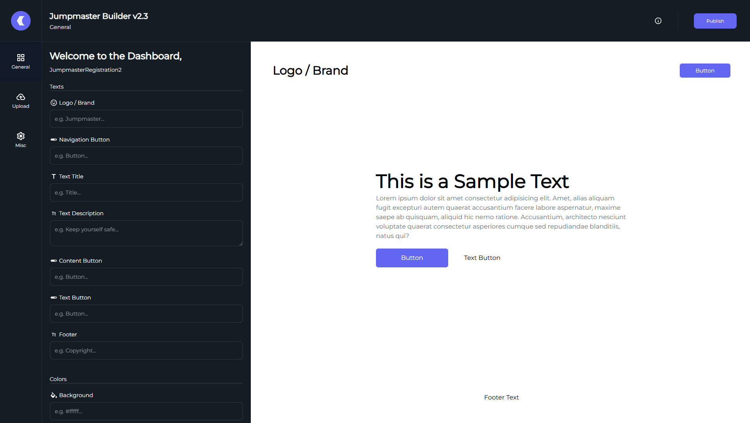
Task: Click the pill icon next to Navigation Button
Action: point(53,140)
